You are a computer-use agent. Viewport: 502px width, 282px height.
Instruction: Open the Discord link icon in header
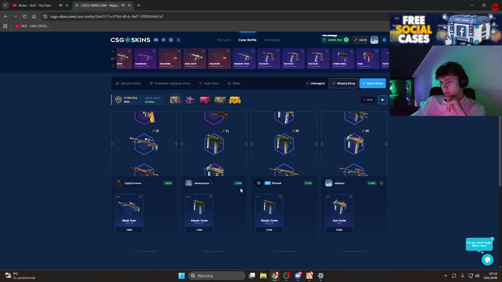coord(156,40)
